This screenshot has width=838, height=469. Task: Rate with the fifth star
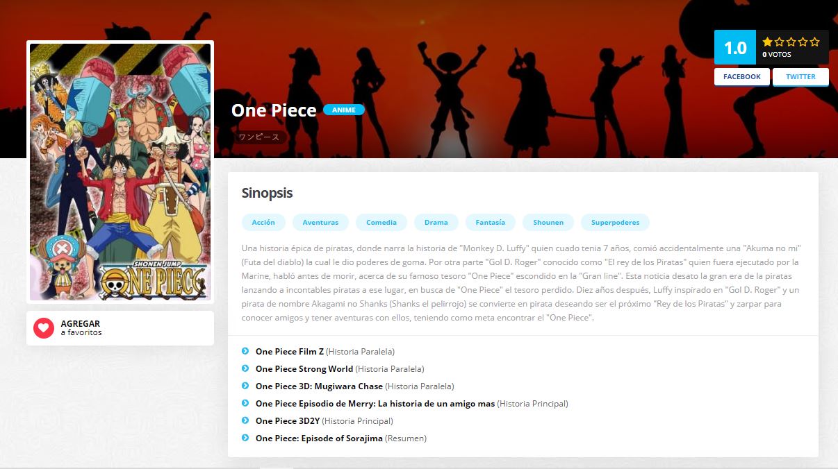click(x=814, y=42)
